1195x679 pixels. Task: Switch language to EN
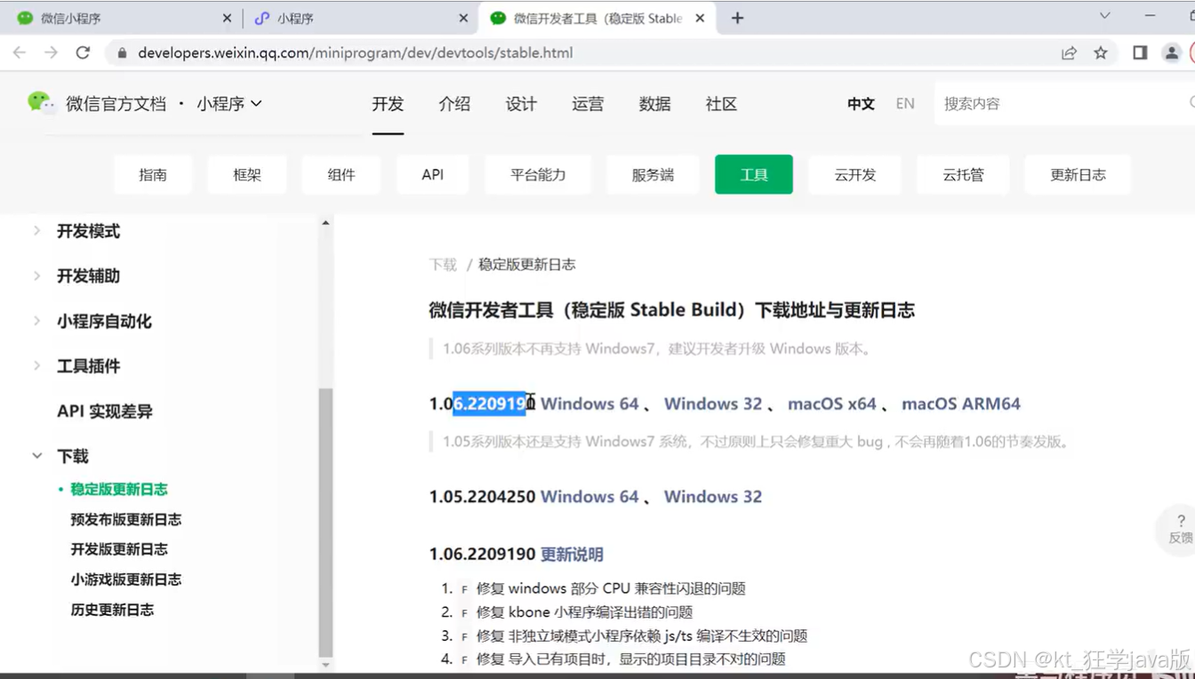click(905, 104)
